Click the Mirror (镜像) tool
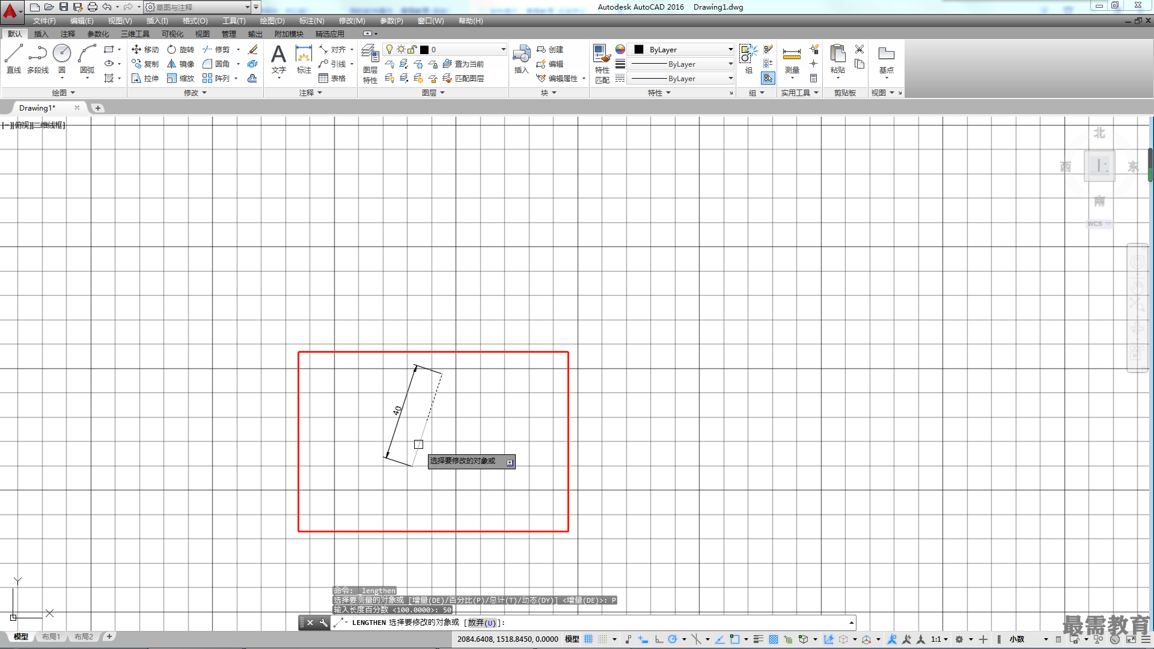Viewport: 1154px width, 649px height. (180, 64)
